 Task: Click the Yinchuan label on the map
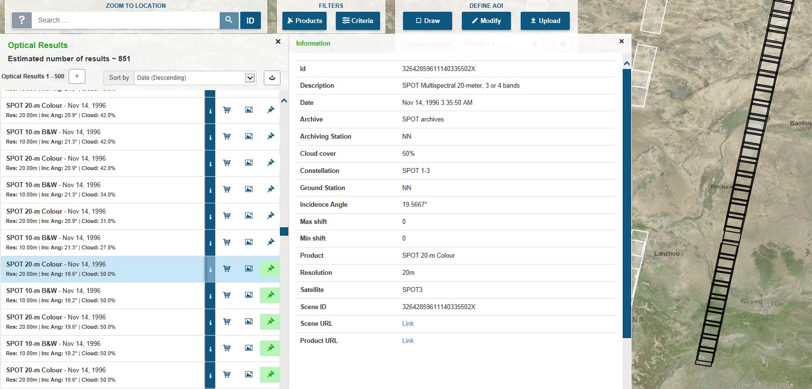[721, 187]
